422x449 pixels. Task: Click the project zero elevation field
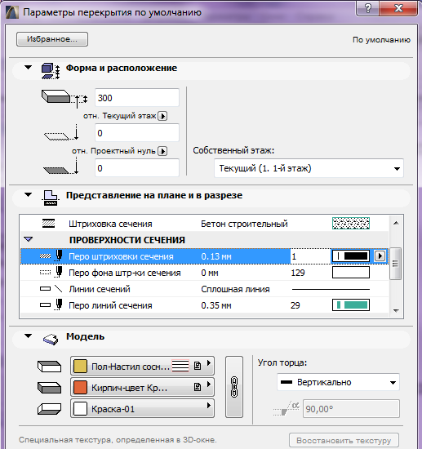[x=137, y=168]
